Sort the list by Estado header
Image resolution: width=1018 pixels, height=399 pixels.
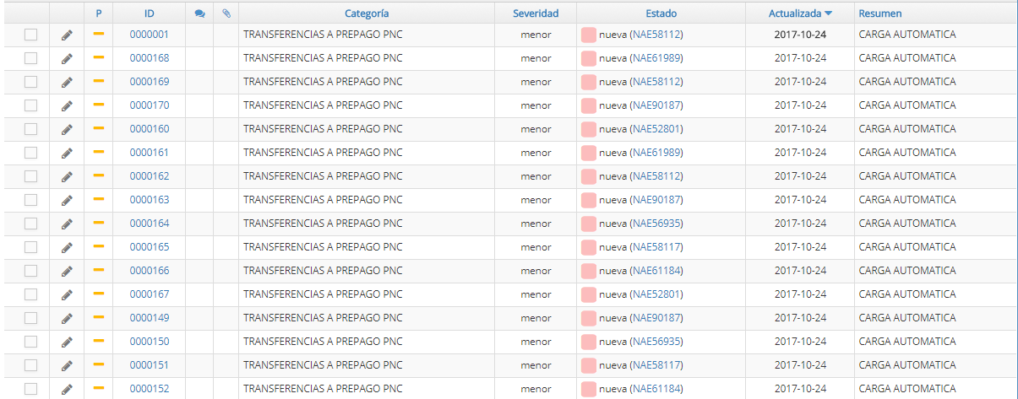coord(661,13)
